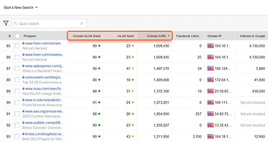Open rockcontent.com/blog prospect link
The height and width of the screenshot is (142, 268).
[44, 77]
